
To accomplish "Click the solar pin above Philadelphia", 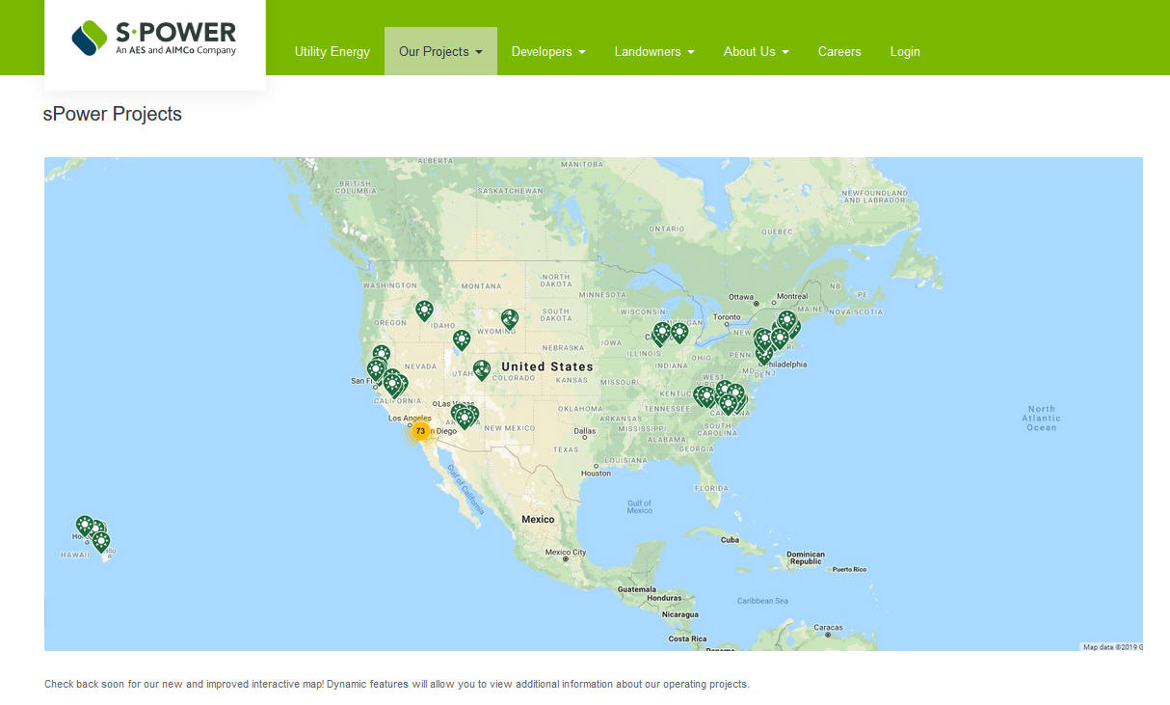I will [764, 354].
